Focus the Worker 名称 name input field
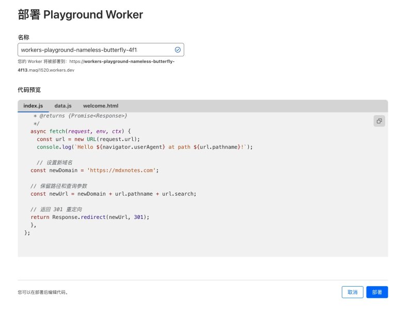This screenshot has height=316, width=413. click(x=101, y=50)
